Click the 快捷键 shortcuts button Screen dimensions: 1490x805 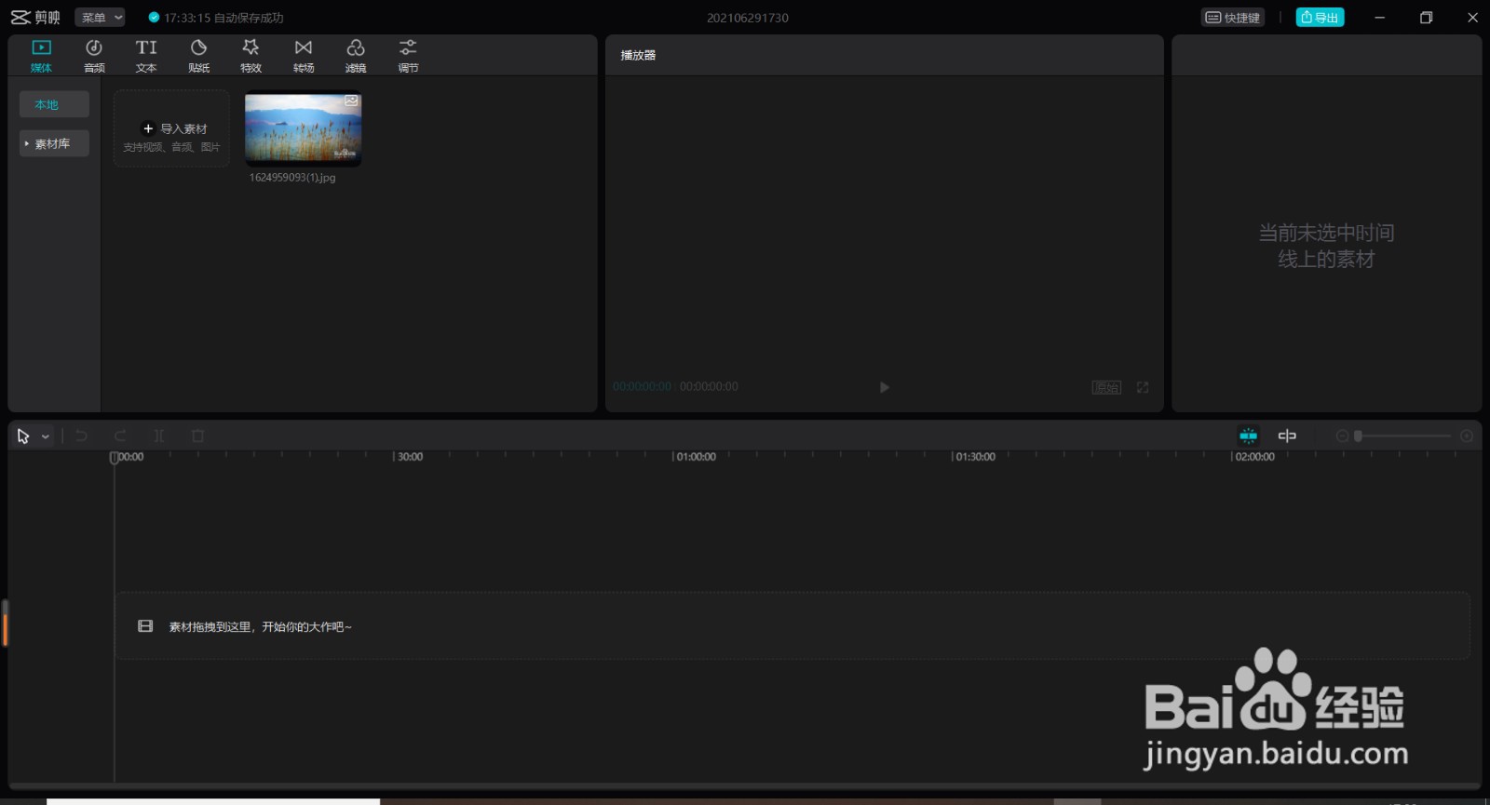(1232, 18)
